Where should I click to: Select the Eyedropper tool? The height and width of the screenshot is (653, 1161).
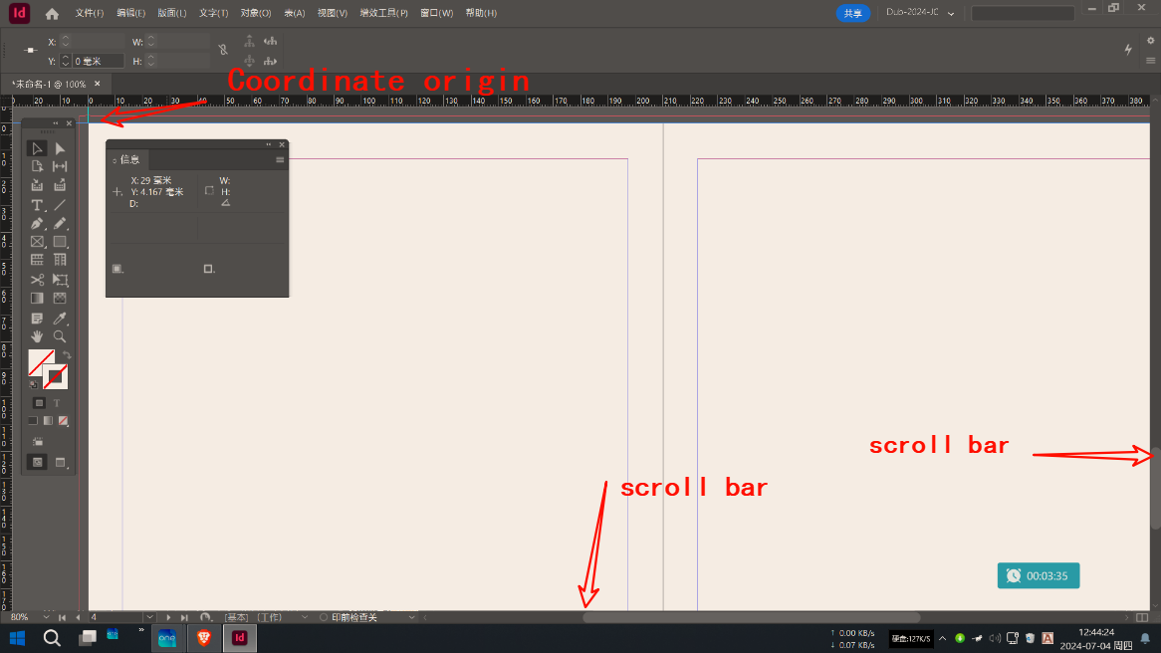(60, 317)
